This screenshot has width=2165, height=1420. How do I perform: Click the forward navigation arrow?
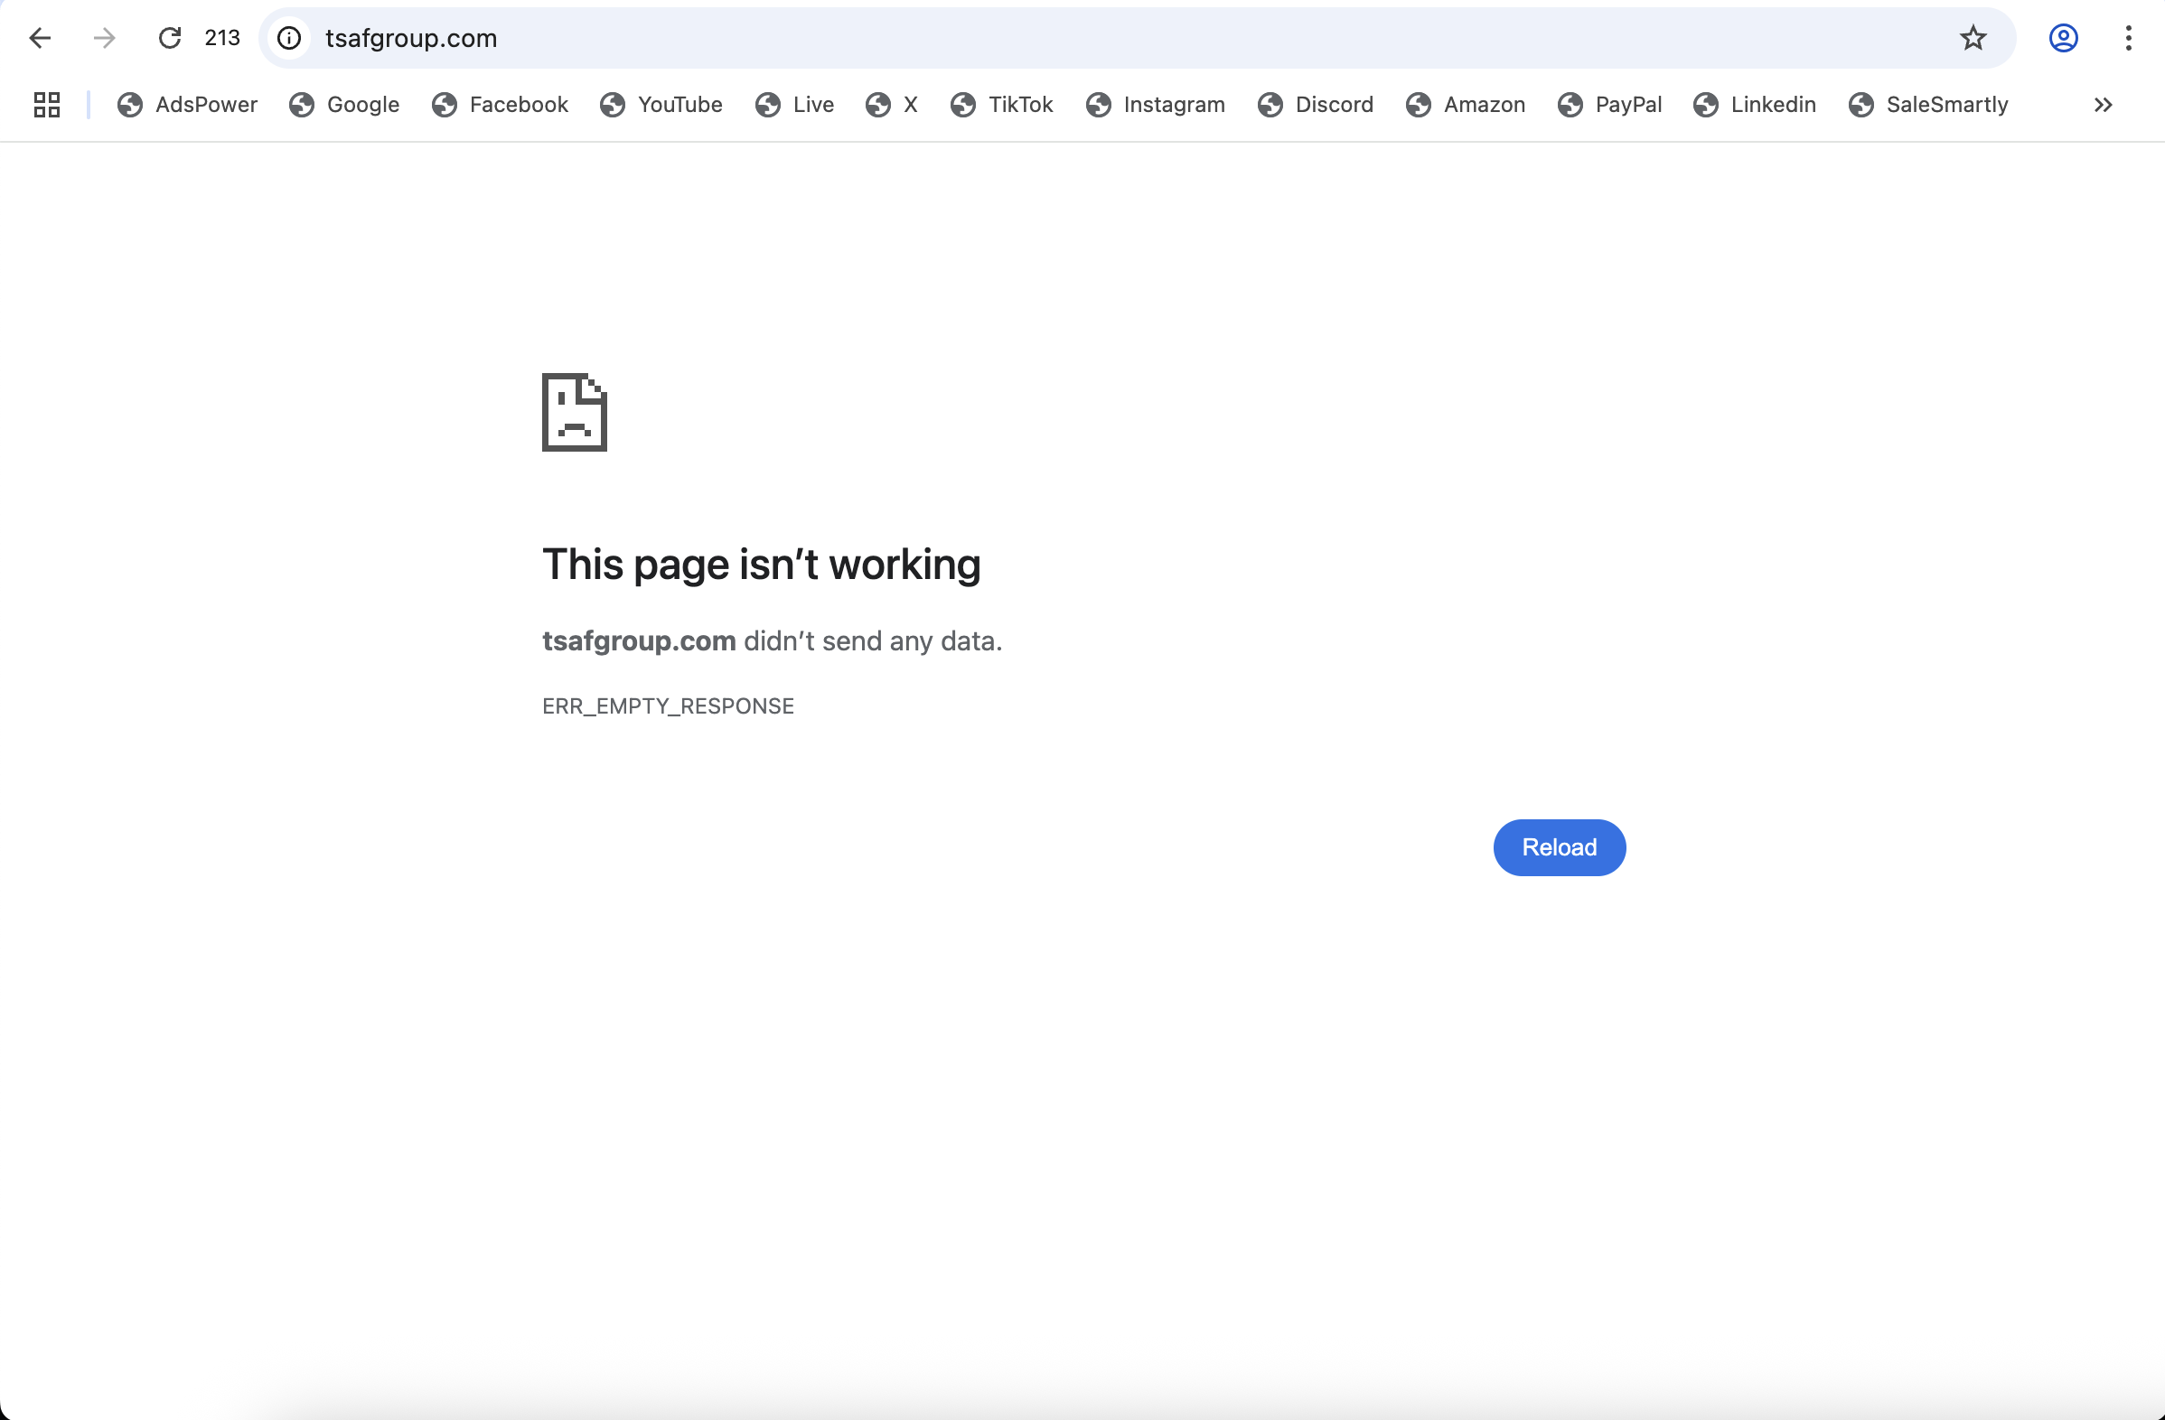point(105,38)
